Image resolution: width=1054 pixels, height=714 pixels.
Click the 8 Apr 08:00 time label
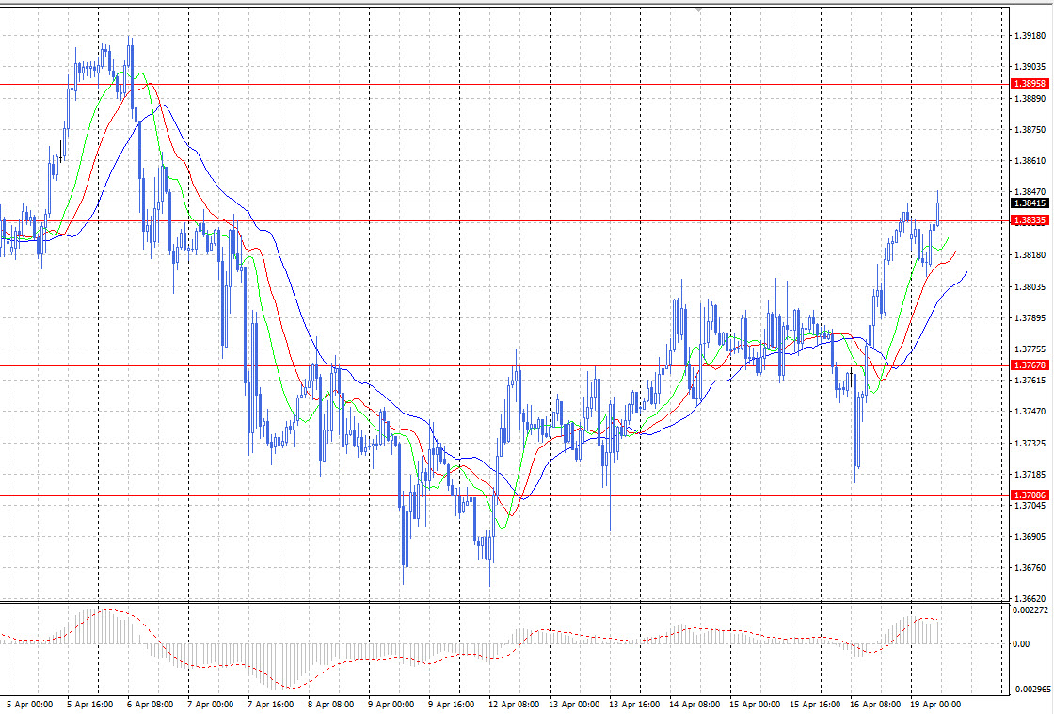(330, 705)
